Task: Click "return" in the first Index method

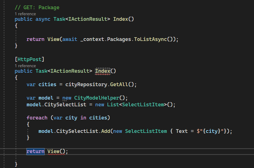Action: 35,39
